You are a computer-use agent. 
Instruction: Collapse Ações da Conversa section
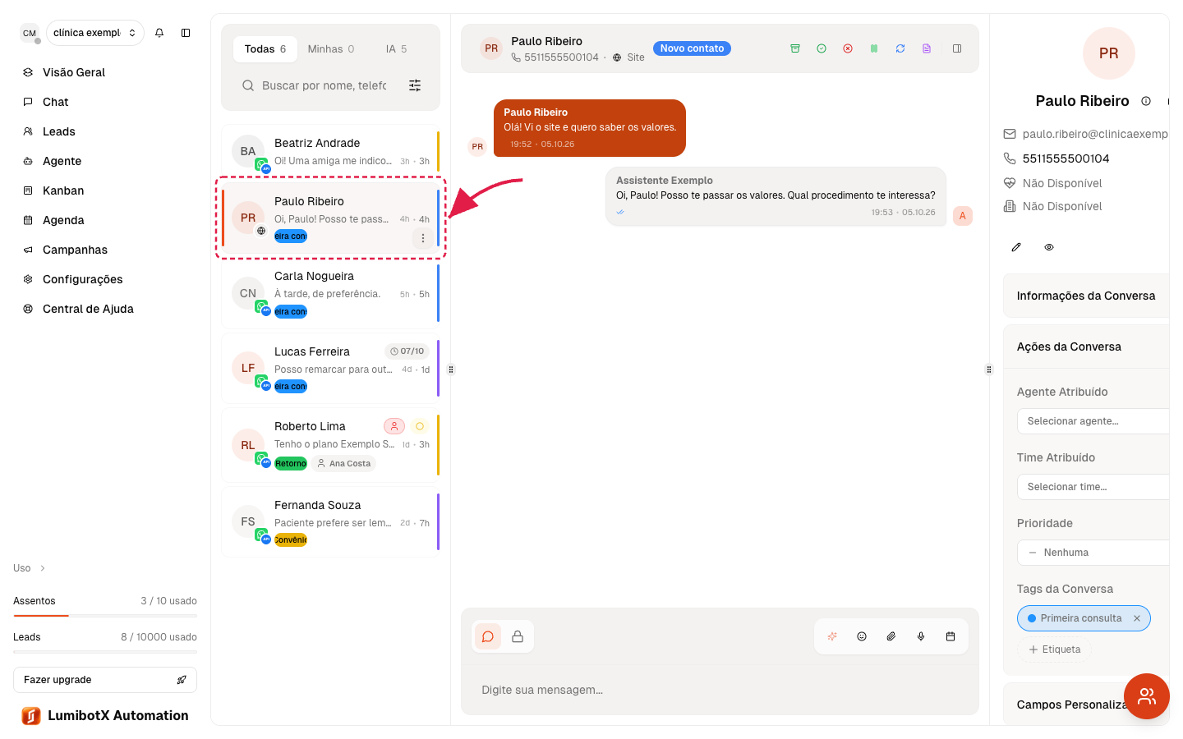click(x=1086, y=347)
